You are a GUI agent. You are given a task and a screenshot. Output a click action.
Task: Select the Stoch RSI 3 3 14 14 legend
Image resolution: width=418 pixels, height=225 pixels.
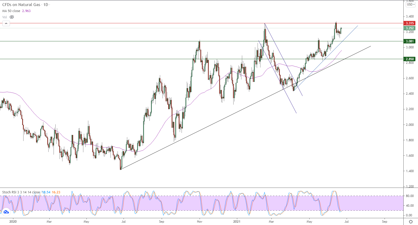(x=21, y=192)
